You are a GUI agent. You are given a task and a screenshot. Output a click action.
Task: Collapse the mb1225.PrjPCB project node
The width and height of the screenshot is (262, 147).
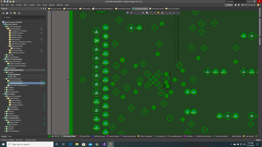pos(3,24)
